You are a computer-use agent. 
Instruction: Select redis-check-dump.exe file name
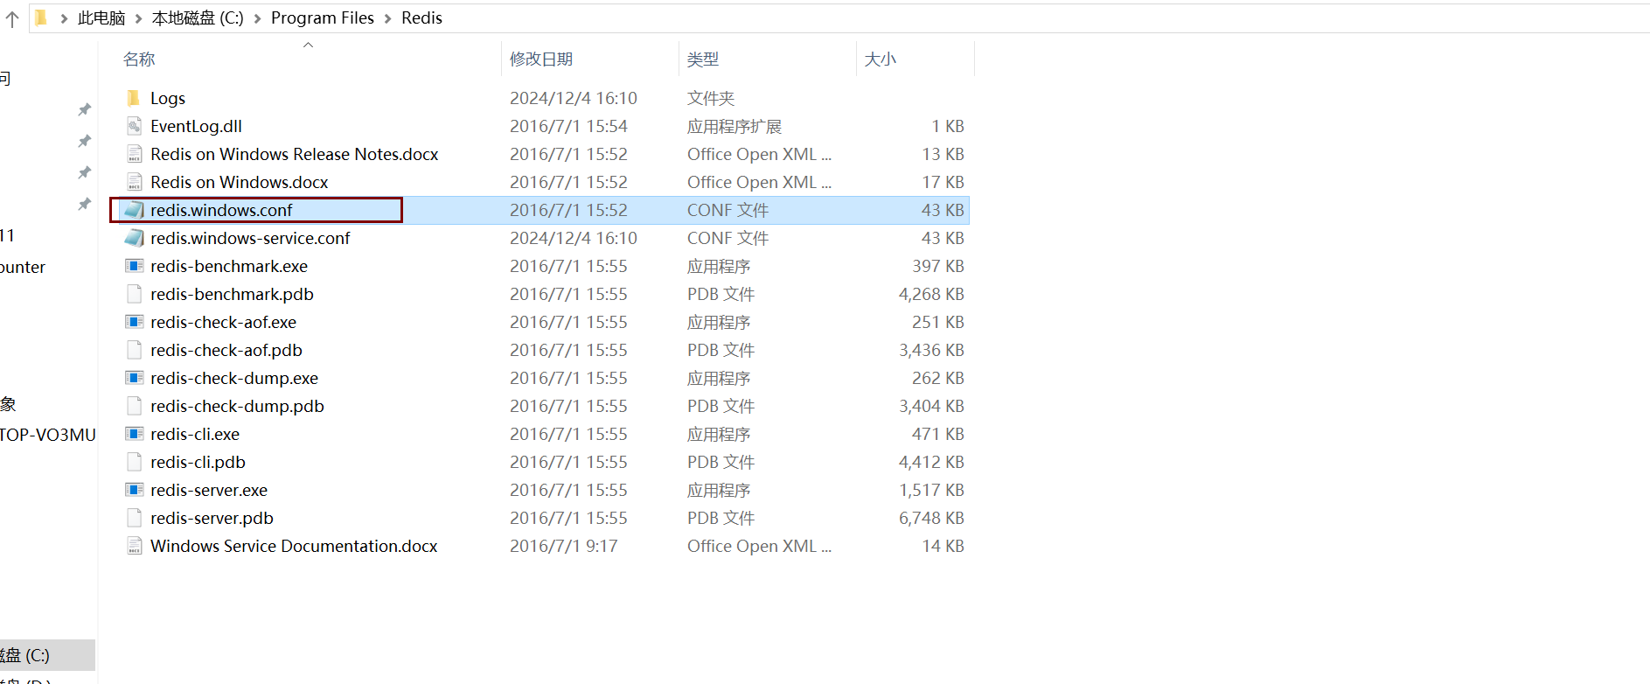pyautogui.click(x=234, y=378)
